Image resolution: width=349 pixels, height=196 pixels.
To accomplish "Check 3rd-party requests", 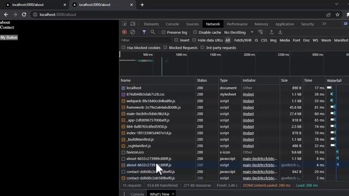I will [202, 47].
